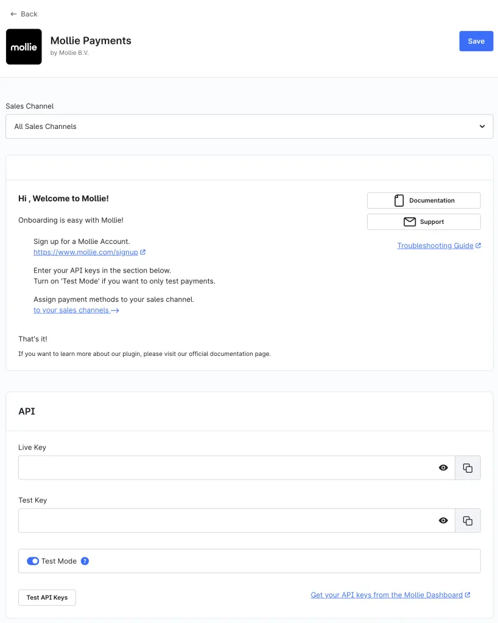Screen dimensions: 498x623
Task: Click the Support button
Action: coord(424,221)
